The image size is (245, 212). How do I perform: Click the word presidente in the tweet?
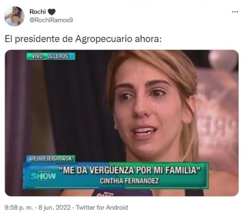37,39
